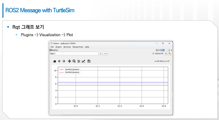Click the Plugins Visualization Plot bullet text
Screen dimensions: 219x120
(x=47, y=35)
